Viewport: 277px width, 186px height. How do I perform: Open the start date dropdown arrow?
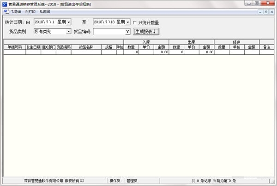click(x=69, y=23)
